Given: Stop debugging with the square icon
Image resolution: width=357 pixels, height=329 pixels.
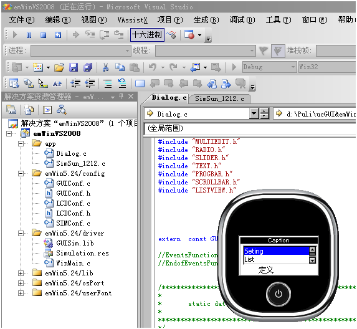Looking at the screenshot, I should point(43,35).
